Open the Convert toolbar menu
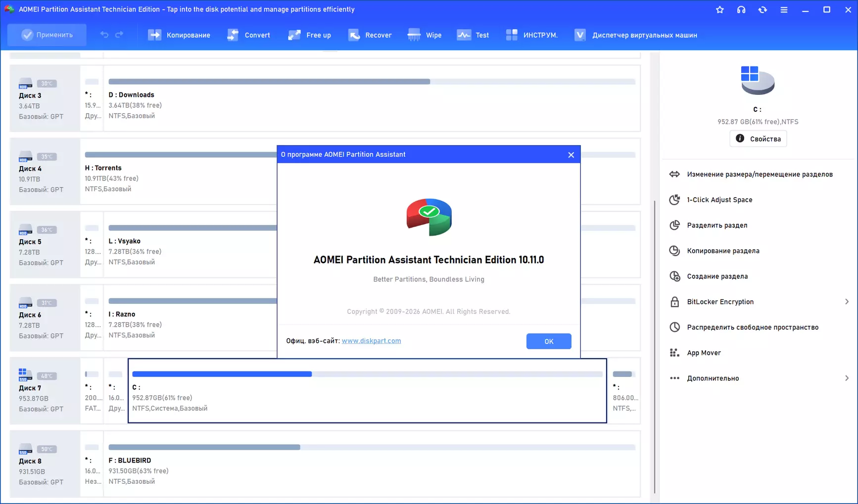 coord(248,35)
